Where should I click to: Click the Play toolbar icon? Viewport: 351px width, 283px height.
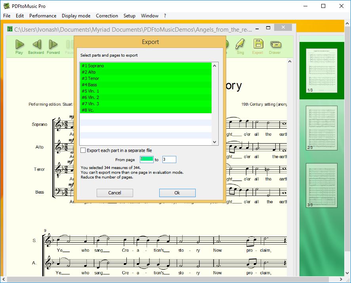19,44
